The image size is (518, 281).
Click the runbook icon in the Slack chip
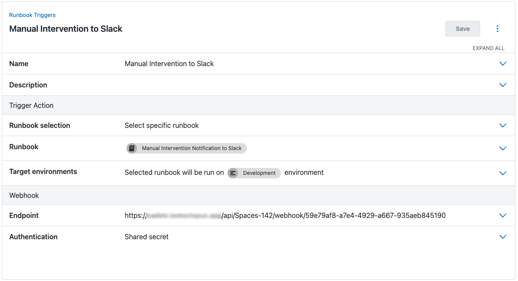click(132, 148)
